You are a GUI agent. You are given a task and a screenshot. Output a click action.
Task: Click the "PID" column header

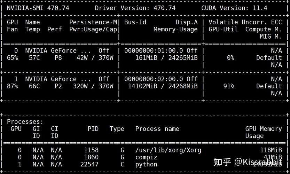pos(93,129)
